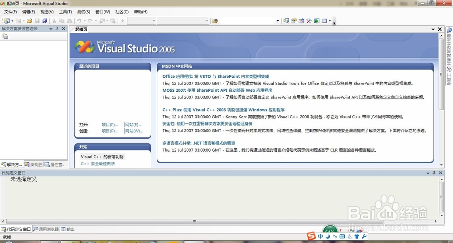
Task: Click the Sogou input method S icon
Action: (x=311, y=236)
